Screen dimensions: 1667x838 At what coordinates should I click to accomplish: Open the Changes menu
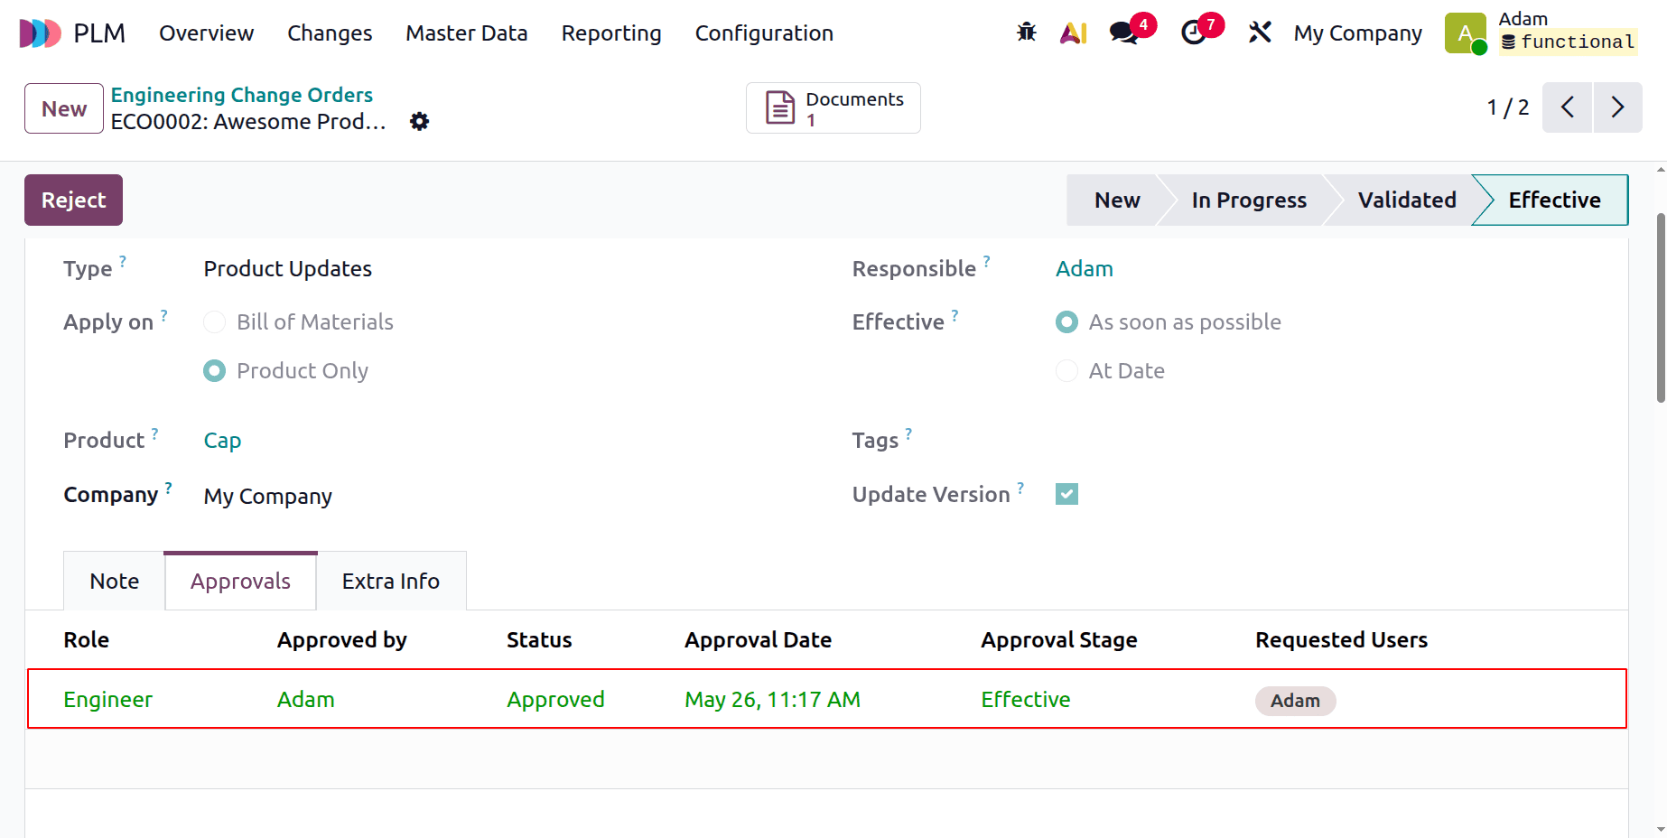tap(330, 33)
